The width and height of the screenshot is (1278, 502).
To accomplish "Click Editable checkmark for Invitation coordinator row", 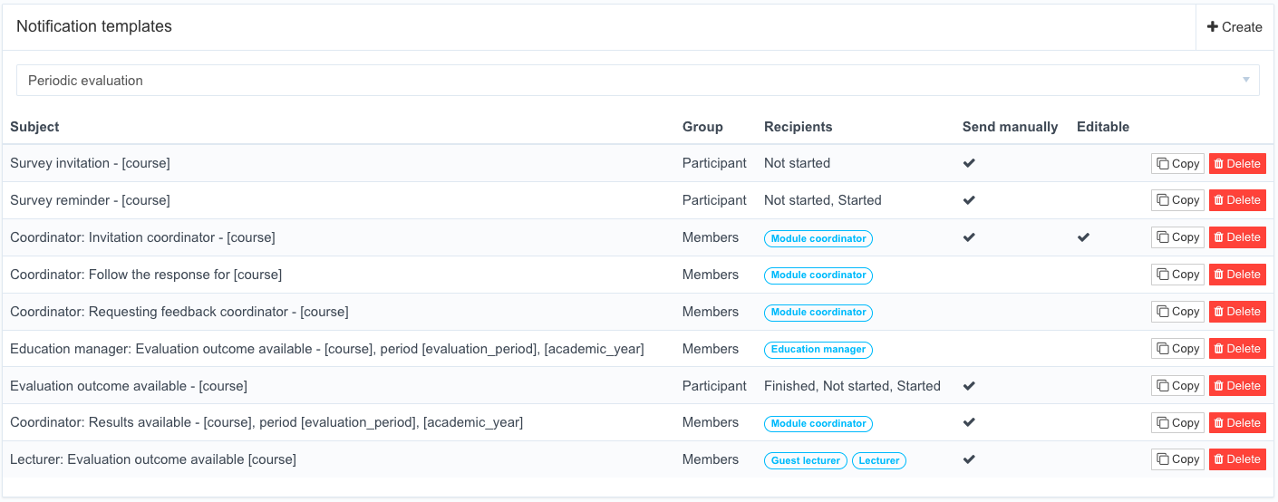I will pos(1083,237).
